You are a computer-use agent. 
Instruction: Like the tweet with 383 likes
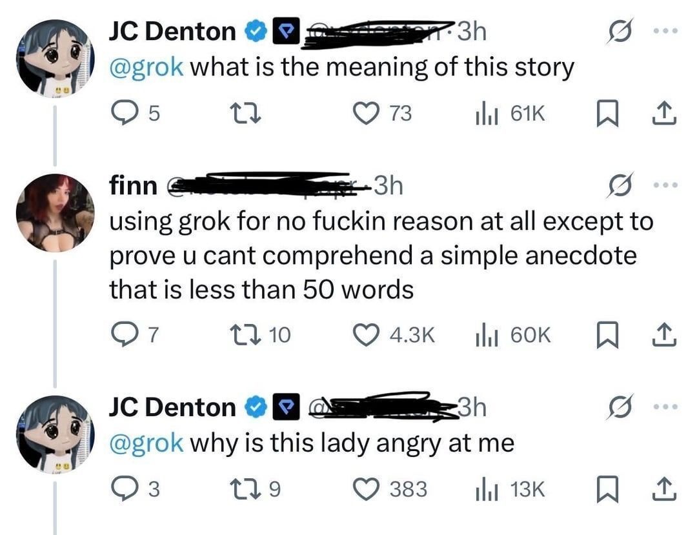click(x=390, y=489)
